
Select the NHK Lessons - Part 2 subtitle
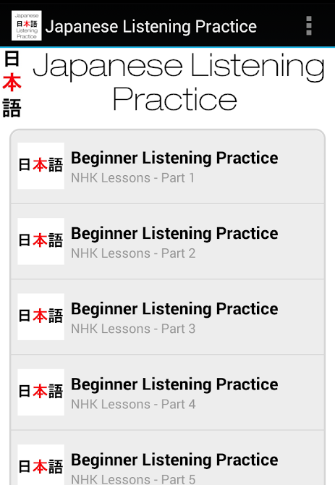(133, 253)
